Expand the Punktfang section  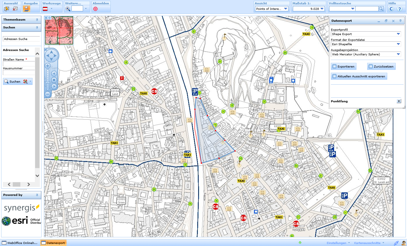click(x=399, y=101)
